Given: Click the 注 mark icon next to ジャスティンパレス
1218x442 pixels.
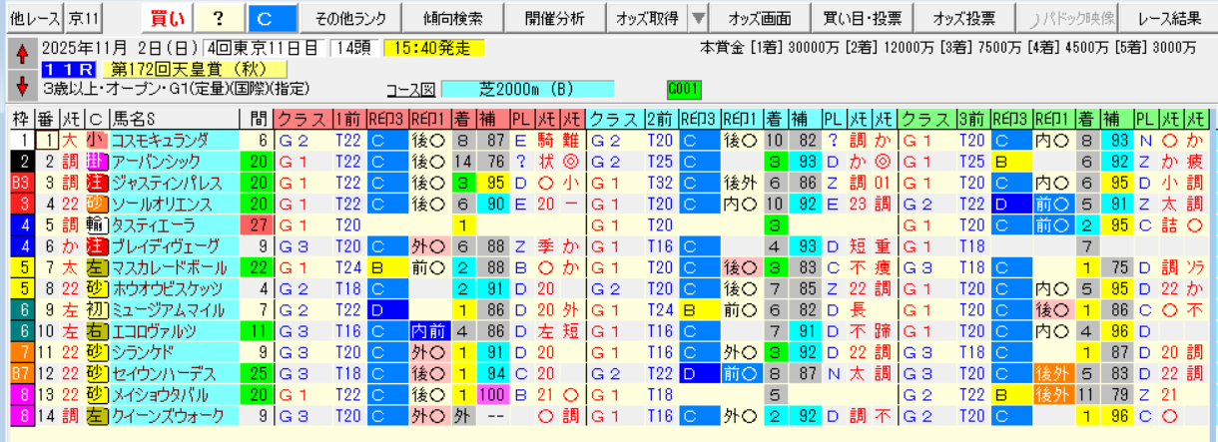Looking at the screenshot, I should (96, 183).
